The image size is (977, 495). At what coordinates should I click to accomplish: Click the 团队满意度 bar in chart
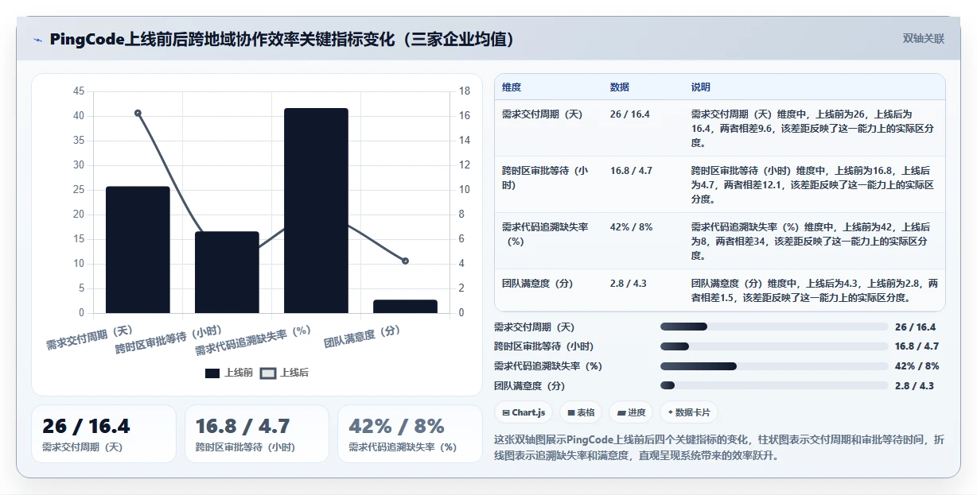click(x=405, y=307)
